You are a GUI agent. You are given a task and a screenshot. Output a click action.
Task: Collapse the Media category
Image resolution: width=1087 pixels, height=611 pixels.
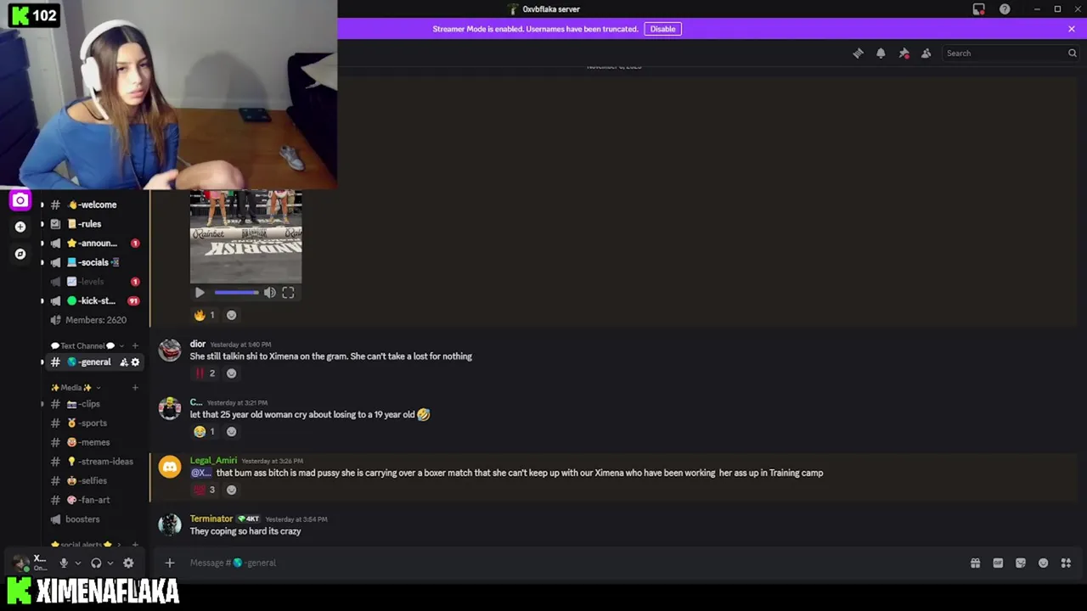(76, 388)
